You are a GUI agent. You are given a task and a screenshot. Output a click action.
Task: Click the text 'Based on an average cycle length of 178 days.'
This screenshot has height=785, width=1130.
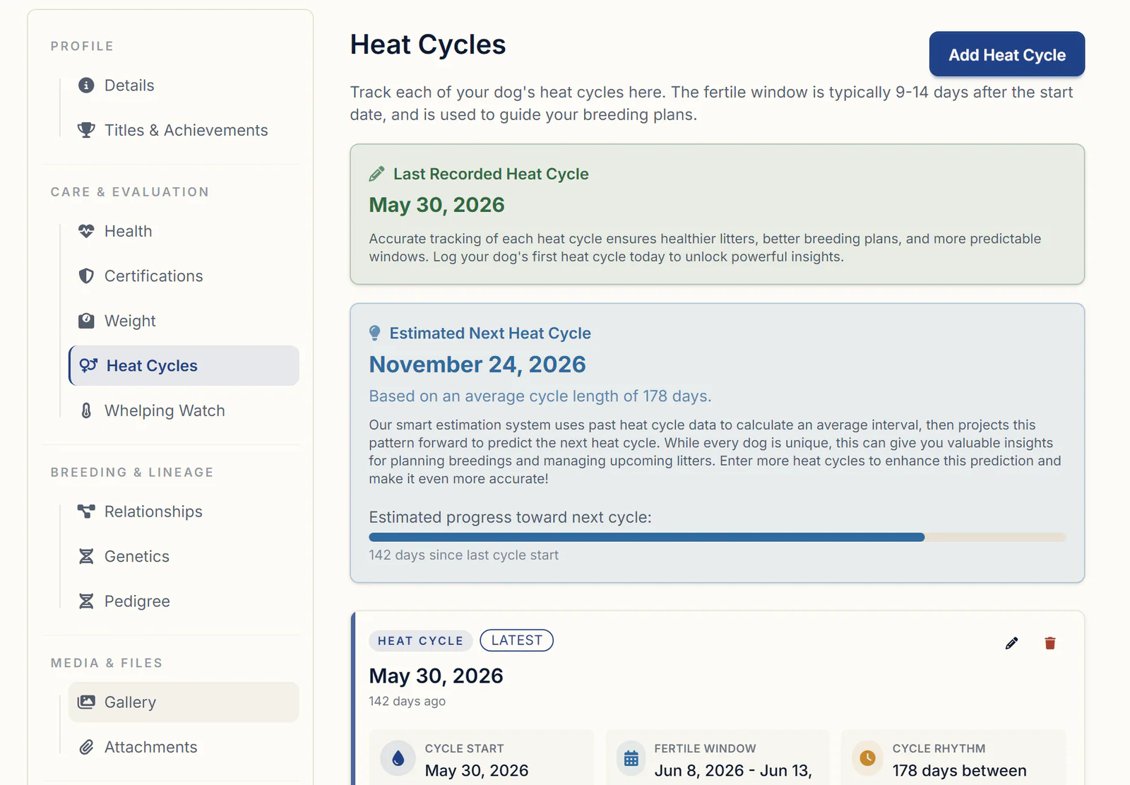pyautogui.click(x=540, y=396)
